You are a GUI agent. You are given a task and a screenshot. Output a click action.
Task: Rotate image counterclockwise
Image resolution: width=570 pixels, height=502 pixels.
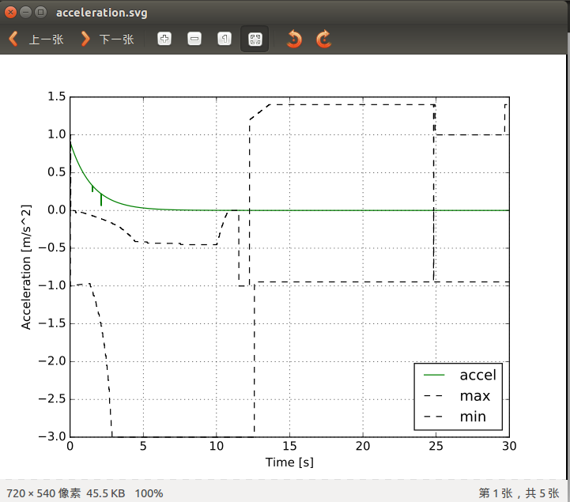click(294, 39)
